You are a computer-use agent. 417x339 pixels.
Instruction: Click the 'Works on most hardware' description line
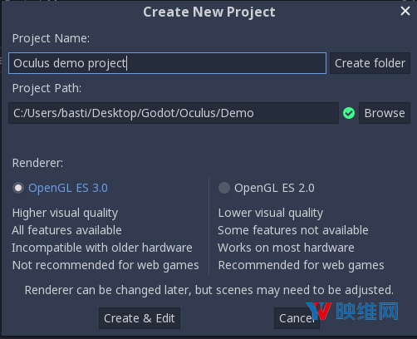(286, 248)
